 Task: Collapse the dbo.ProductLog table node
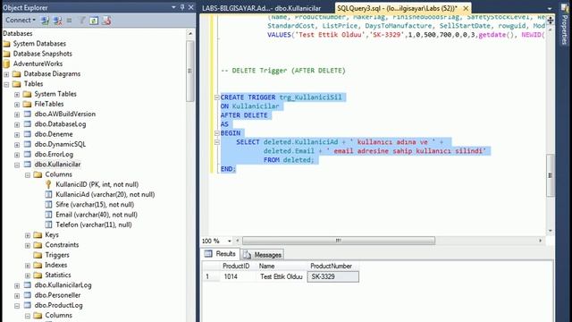tap(17, 306)
